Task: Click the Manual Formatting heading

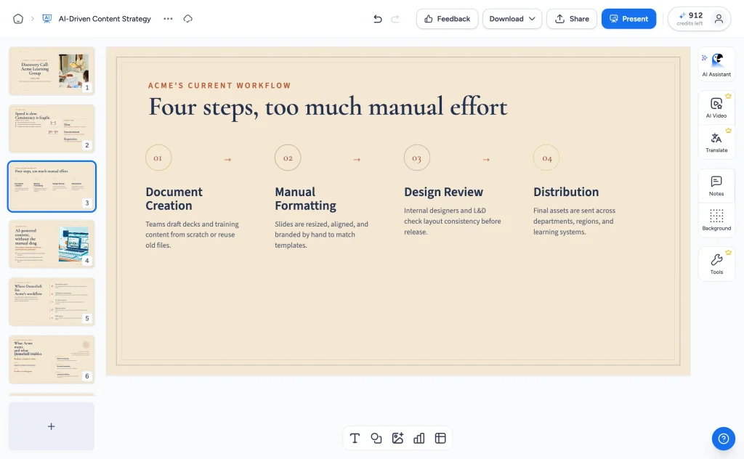Action: tap(306, 199)
